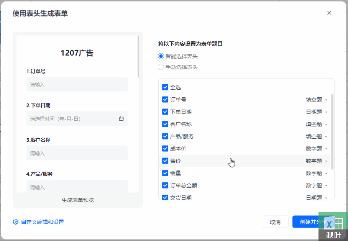Open question type dropdown for 产品/服务
Image resolution: width=348 pixels, height=241 pixels.
pos(317,136)
